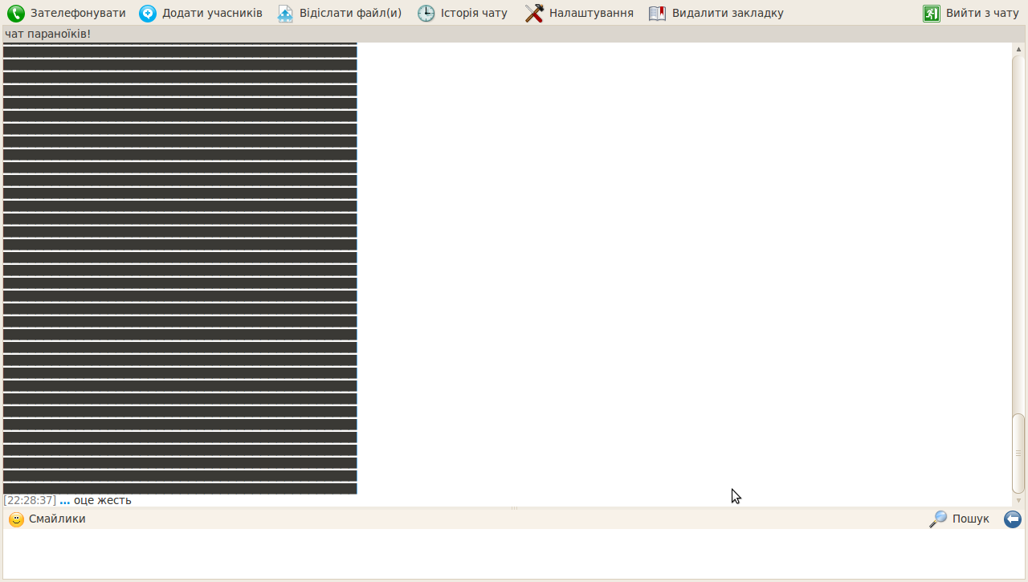1028x582 pixels.
Task: Click the send file upload icon
Action: [285, 13]
